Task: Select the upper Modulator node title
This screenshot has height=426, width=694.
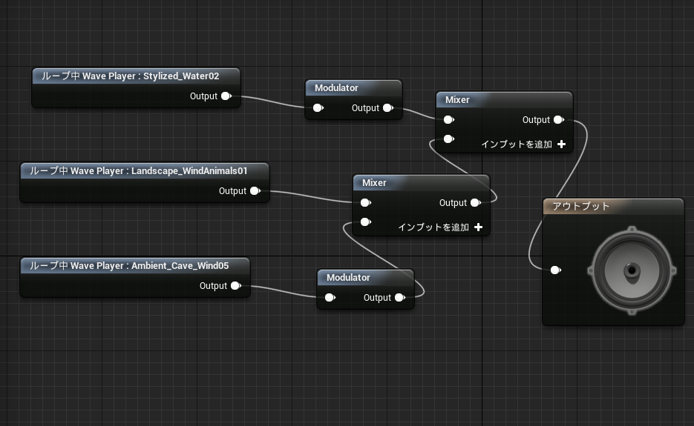Action: 336,88
